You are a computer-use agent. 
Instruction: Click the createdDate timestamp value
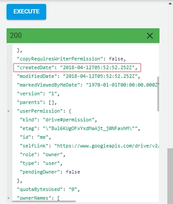tap(97, 67)
